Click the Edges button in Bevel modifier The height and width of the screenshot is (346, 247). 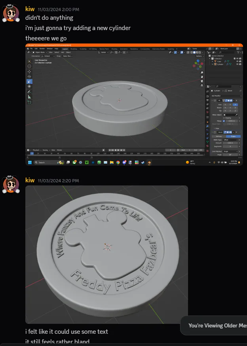point(233,136)
